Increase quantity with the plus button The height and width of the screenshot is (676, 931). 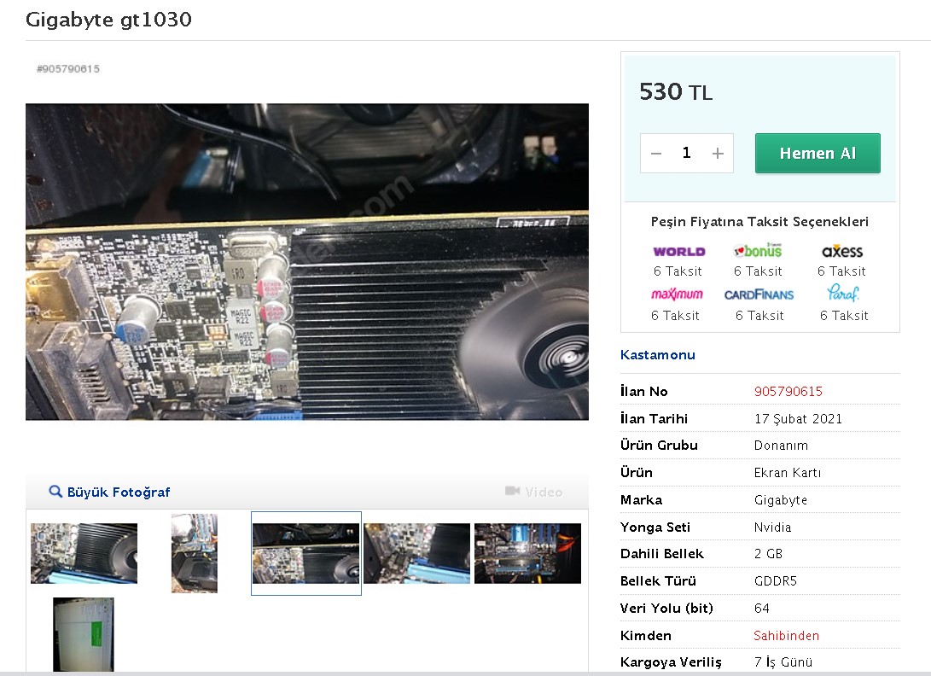pyautogui.click(x=718, y=154)
